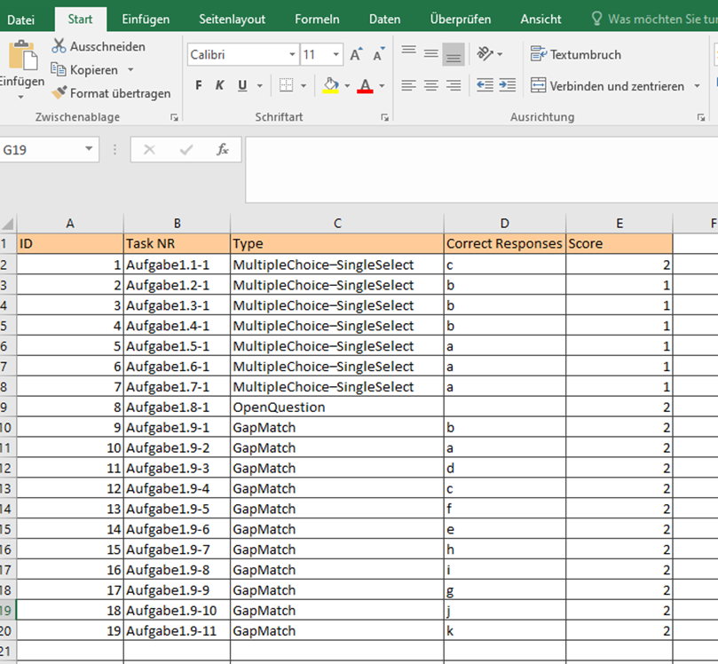Apply the Einzug vergrößern (increase indent) icon
This screenshot has width=718, height=664.
(506, 85)
